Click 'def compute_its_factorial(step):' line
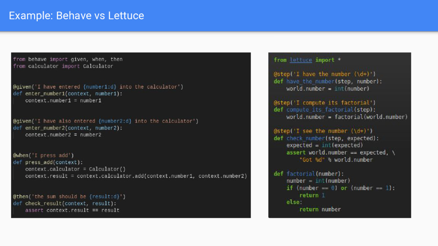This screenshot has height=246, width=438. tap(325, 110)
